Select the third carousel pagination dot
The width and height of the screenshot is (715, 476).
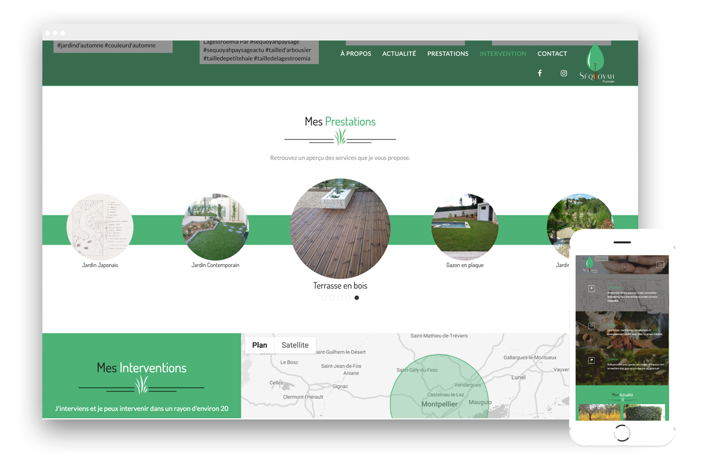pyautogui.click(x=340, y=297)
